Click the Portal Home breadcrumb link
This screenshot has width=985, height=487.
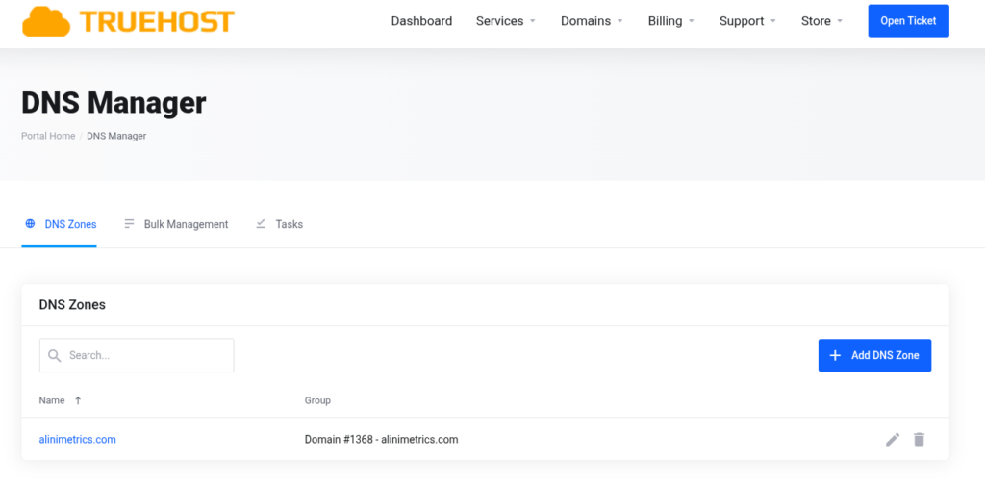pyautogui.click(x=48, y=136)
